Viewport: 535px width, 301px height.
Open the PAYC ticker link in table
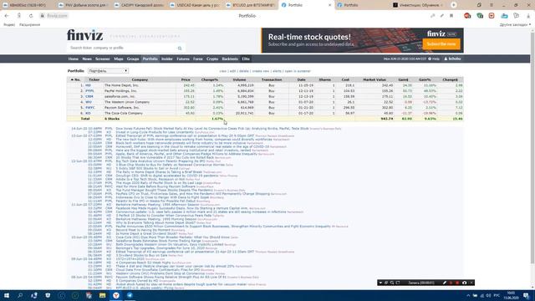90,108
